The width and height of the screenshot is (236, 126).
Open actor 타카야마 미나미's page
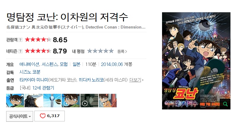click(x=34, y=80)
